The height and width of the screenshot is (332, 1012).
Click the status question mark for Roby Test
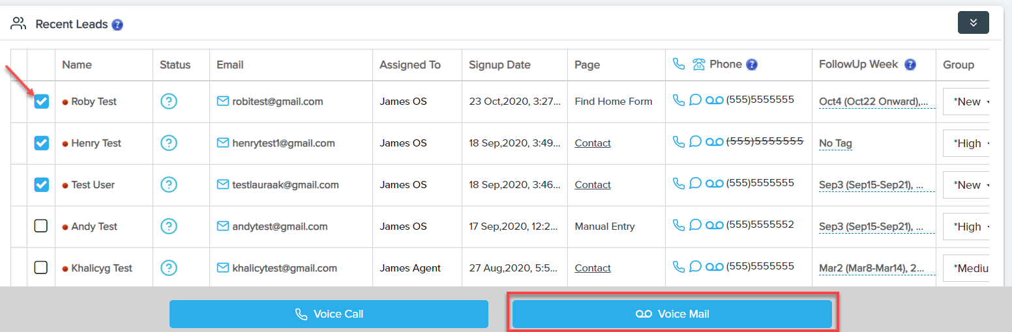169,101
